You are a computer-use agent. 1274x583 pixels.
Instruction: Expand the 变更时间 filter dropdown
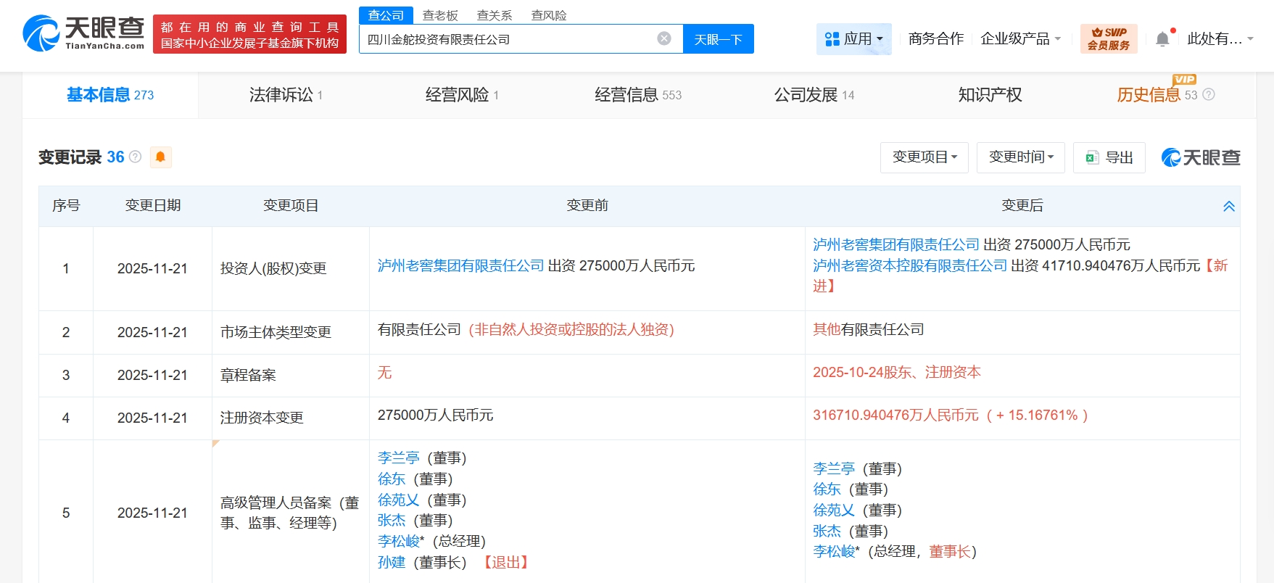point(1020,157)
